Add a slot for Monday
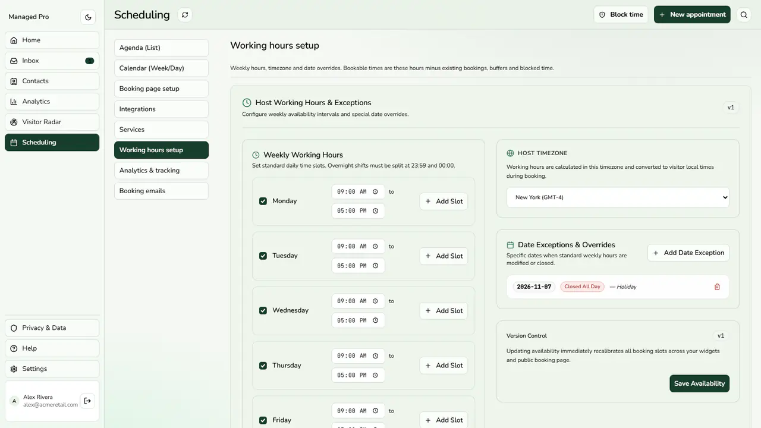The image size is (761, 428). (444, 202)
